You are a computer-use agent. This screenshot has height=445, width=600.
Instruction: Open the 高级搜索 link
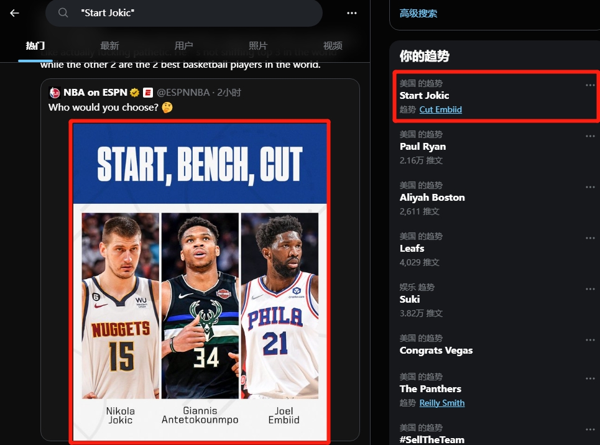(x=418, y=13)
